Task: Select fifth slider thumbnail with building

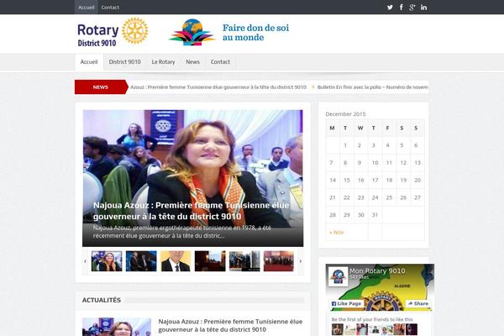Action: click(x=244, y=261)
